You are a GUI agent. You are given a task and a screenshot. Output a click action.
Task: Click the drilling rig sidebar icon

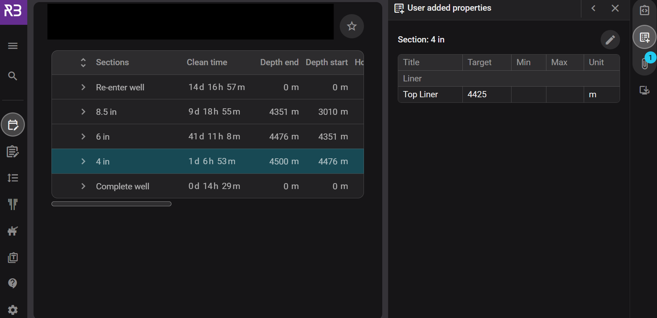13,231
